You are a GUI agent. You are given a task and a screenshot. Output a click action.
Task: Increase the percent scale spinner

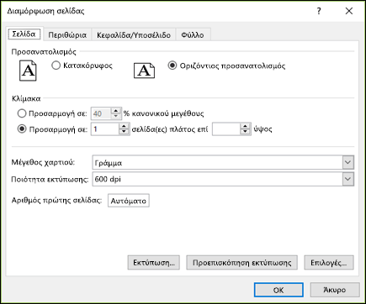[x=115, y=111]
